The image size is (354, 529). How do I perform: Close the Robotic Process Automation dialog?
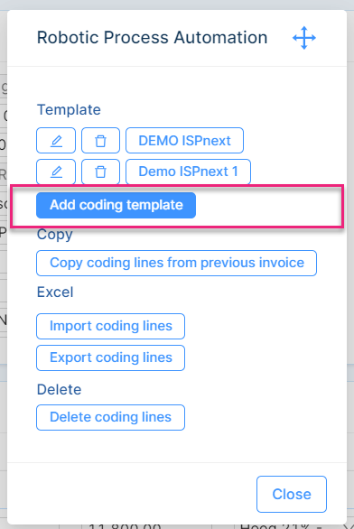point(292,495)
